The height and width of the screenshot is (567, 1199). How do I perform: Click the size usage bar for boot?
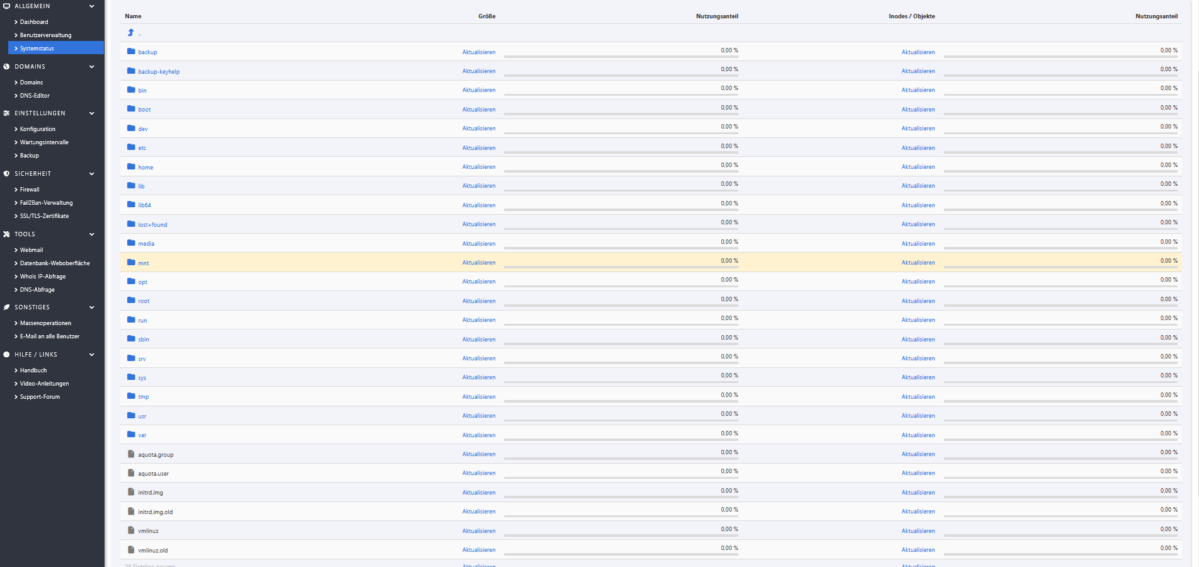click(621, 114)
